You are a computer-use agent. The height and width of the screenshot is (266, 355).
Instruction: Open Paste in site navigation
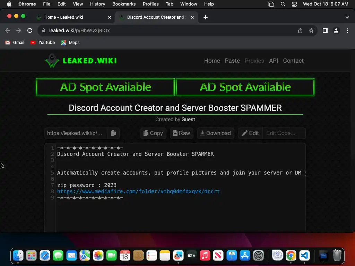[x=232, y=61]
